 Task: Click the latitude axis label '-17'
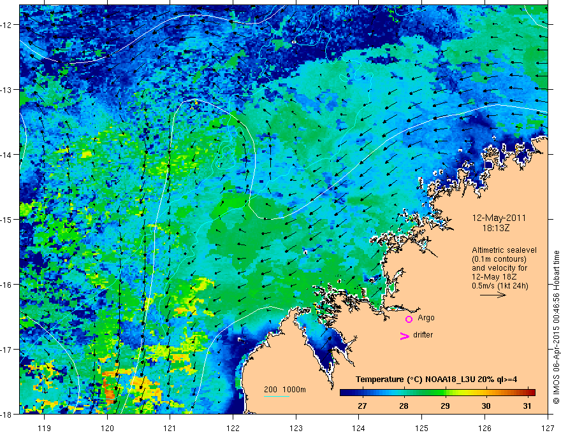click(x=6, y=349)
